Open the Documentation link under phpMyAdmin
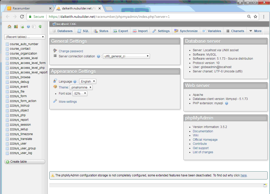The width and height of the screenshot is (270, 194). tap(203, 131)
